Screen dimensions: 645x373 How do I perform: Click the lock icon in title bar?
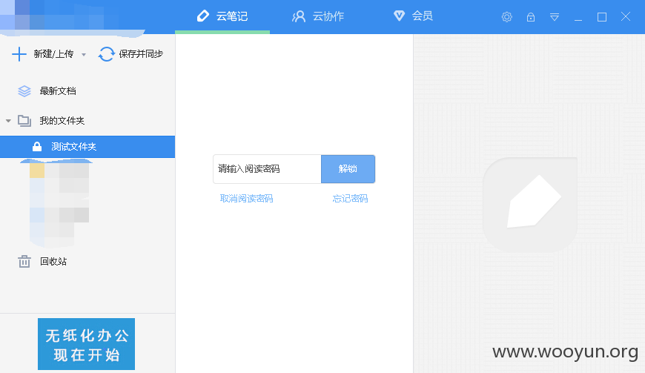tap(531, 17)
